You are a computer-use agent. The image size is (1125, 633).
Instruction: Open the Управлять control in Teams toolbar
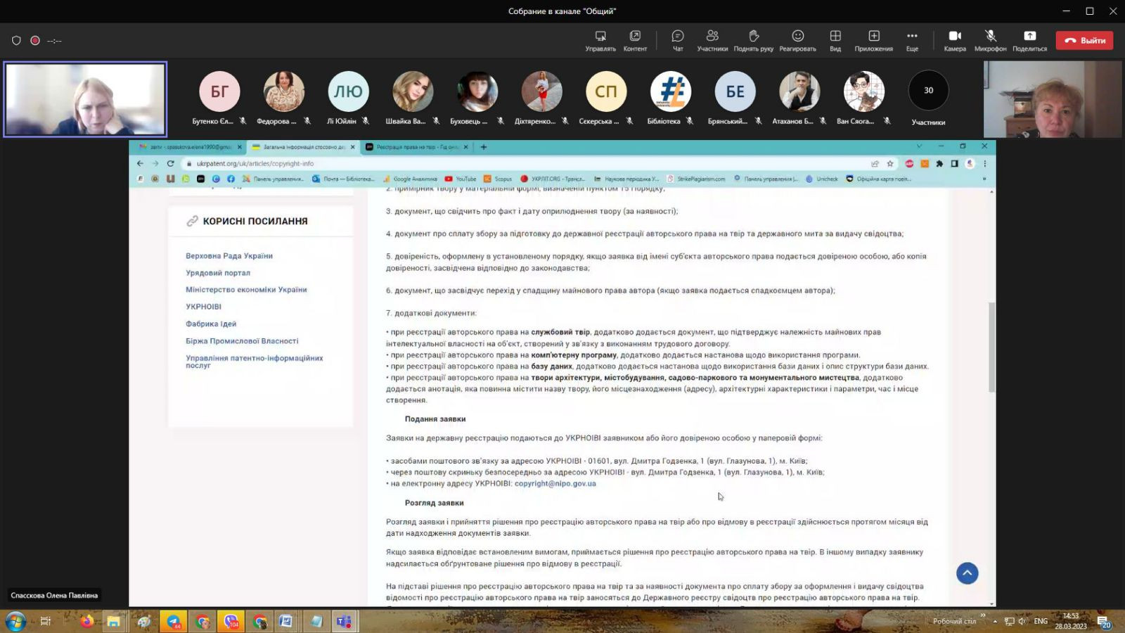[x=600, y=41]
